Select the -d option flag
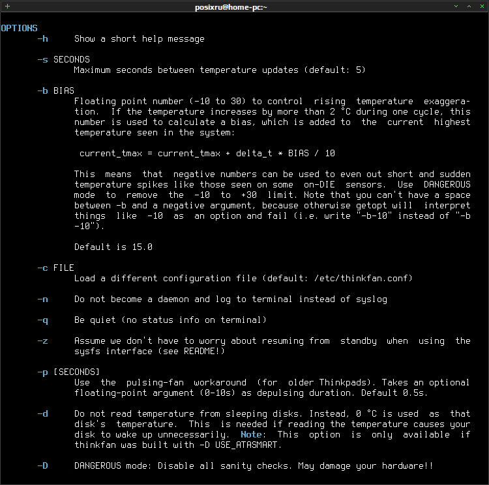 click(43, 413)
